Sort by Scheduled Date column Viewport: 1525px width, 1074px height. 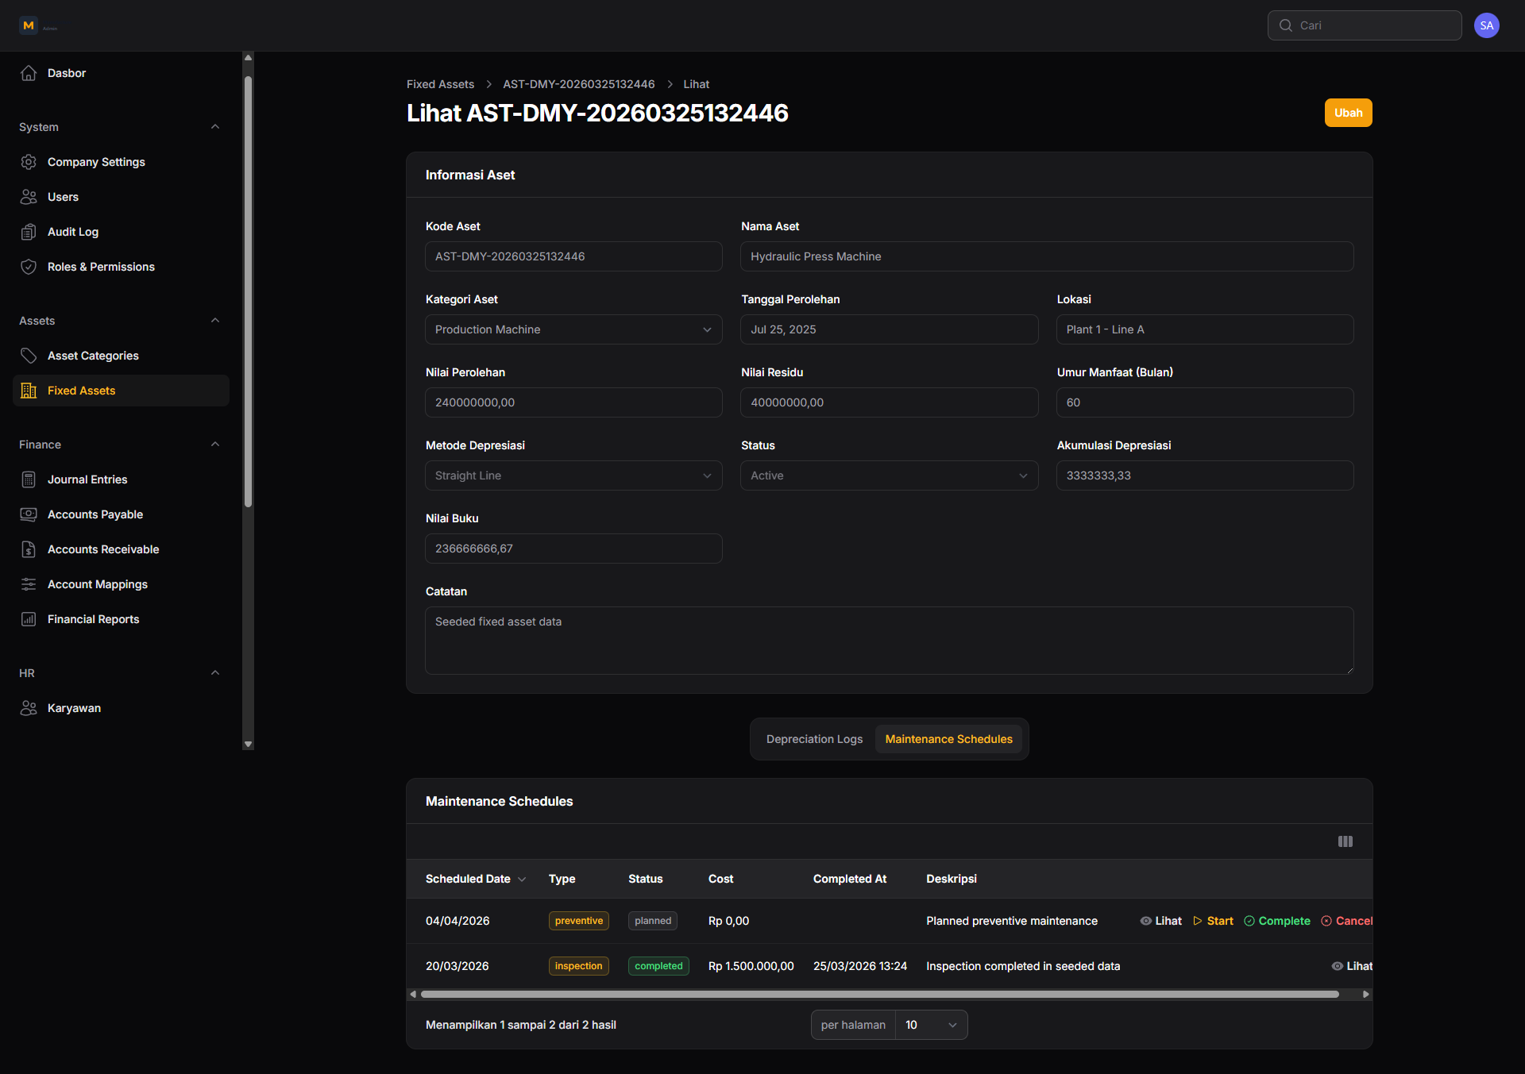point(475,879)
